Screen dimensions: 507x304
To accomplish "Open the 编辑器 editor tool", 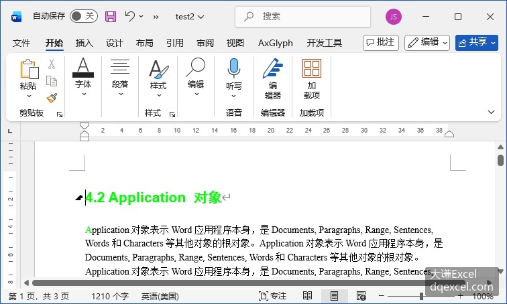I will [273, 79].
